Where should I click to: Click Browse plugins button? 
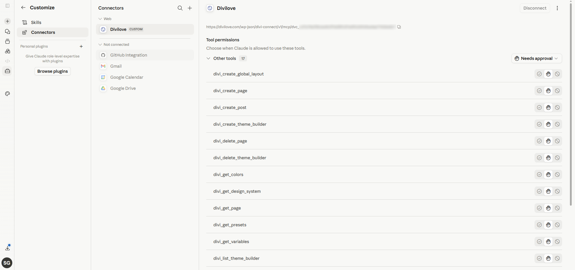(x=52, y=71)
